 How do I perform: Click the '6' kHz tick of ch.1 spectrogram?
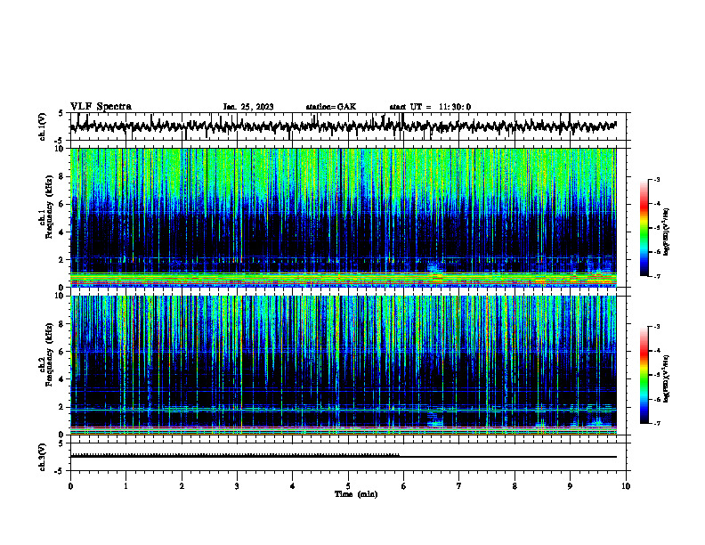[62, 205]
